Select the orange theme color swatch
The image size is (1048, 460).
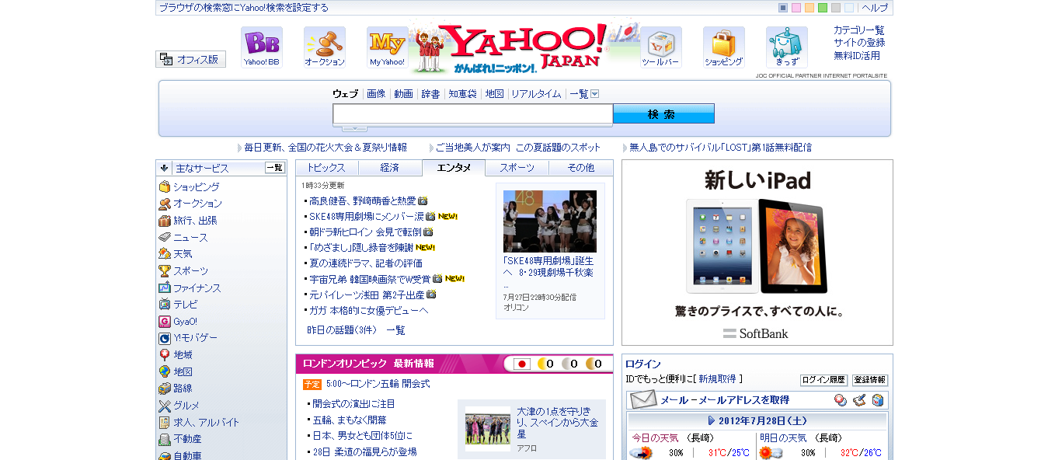[810, 8]
